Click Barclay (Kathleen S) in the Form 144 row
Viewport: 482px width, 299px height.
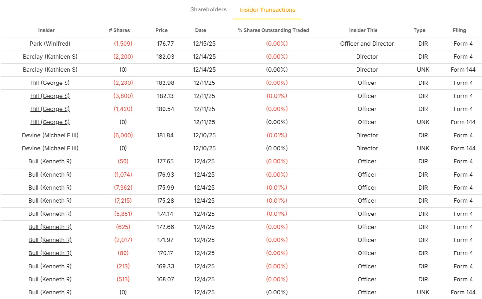pyautogui.click(x=50, y=70)
